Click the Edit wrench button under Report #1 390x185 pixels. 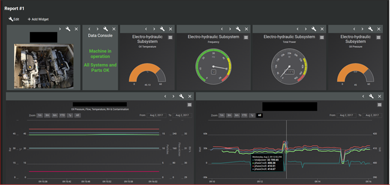point(14,19)
